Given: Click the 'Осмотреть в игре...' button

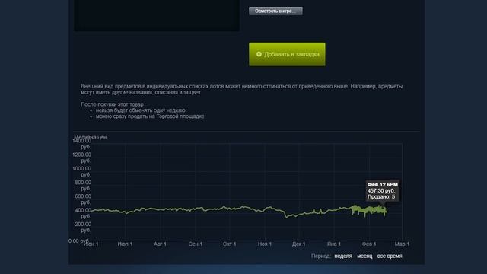Looking at the screenshot, I should click(275, 11).
